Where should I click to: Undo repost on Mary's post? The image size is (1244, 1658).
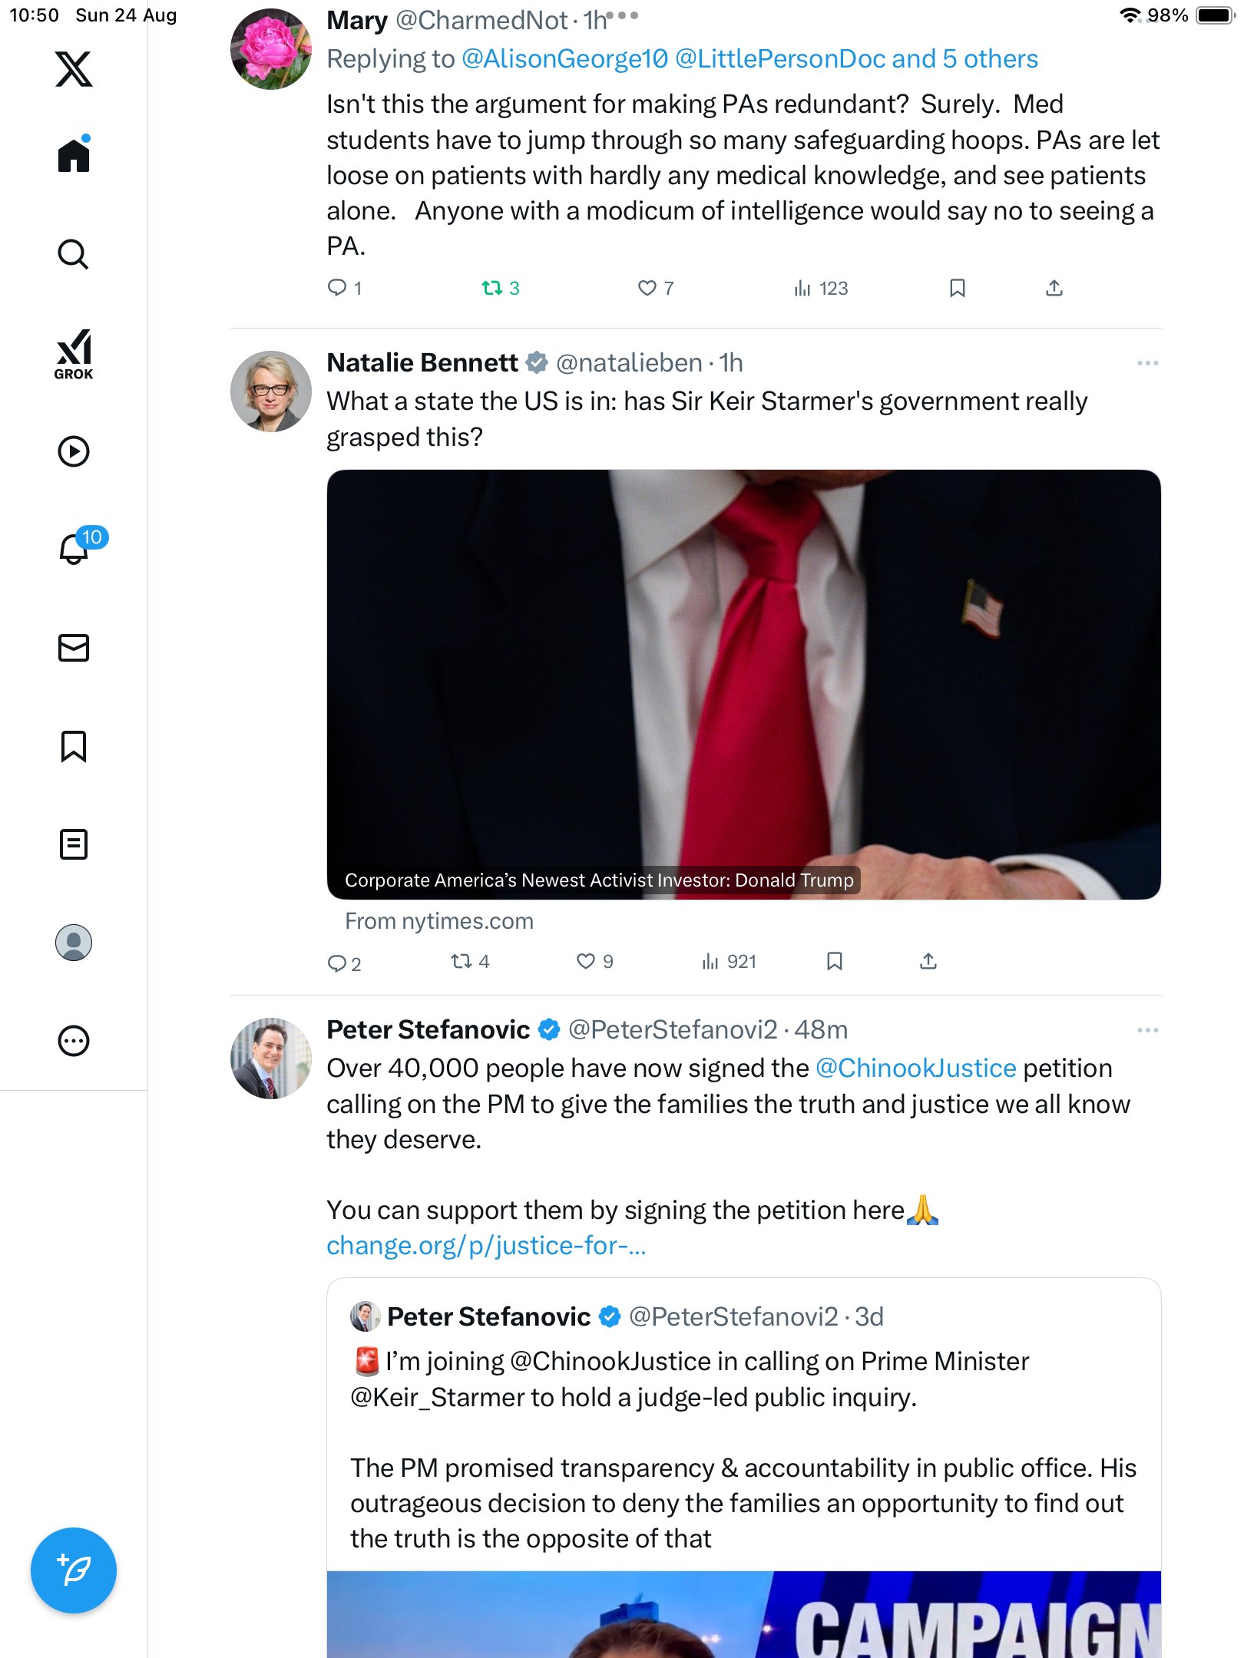(491, 288)
